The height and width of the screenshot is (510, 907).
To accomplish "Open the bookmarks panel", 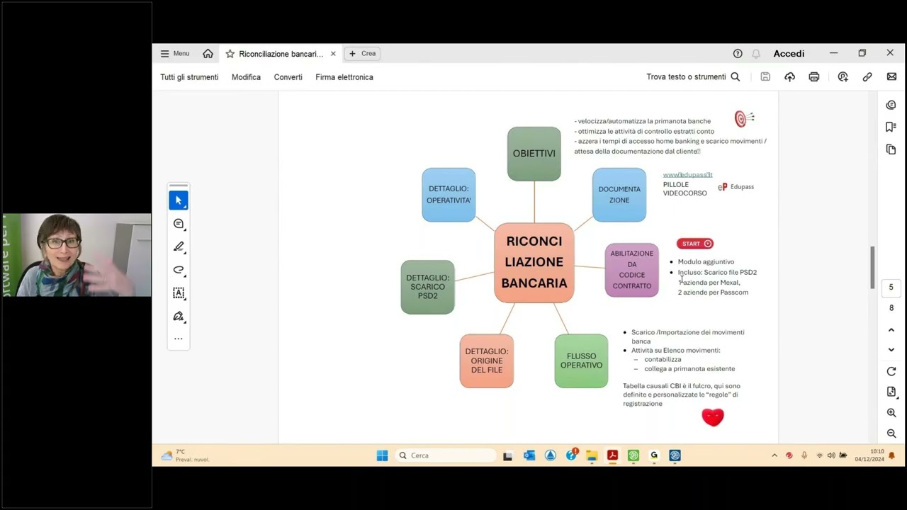I will pyautogui.click(x=891, y=127).
